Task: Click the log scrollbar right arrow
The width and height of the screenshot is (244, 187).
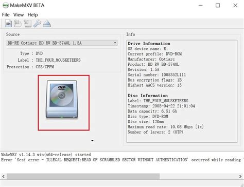Action: pyautogui.click(x=240, y=176)
